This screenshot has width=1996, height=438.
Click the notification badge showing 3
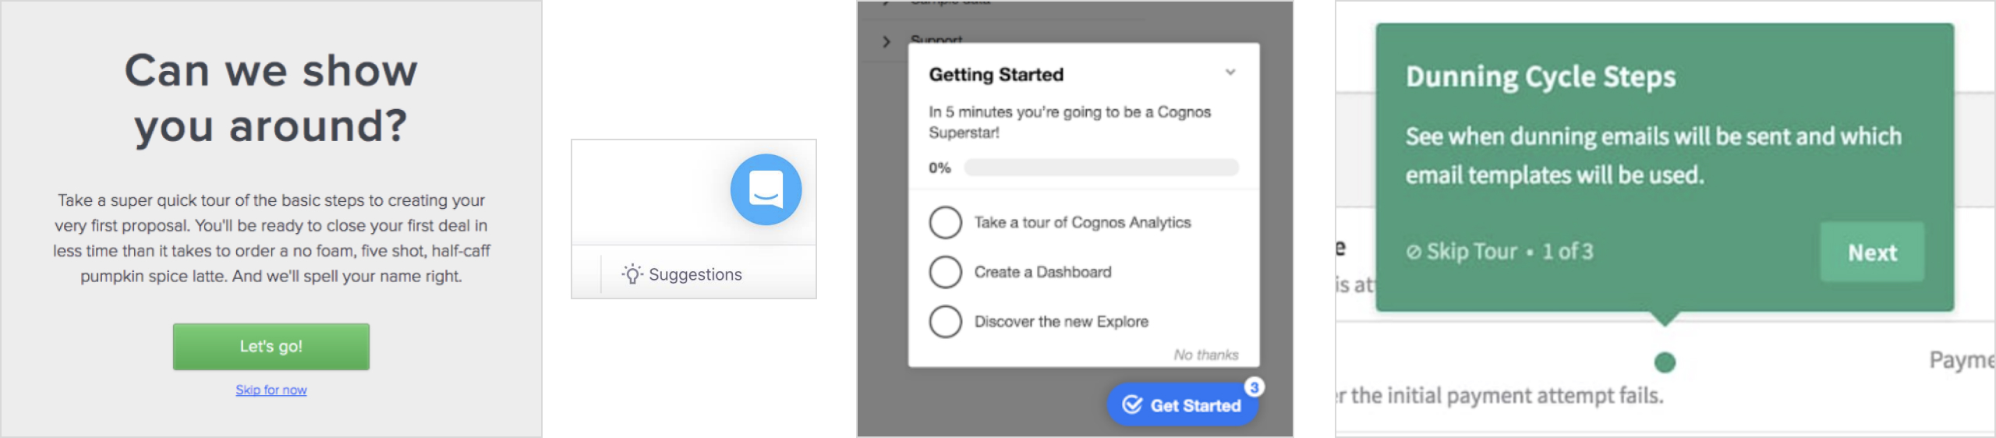tap(1254, 387)
